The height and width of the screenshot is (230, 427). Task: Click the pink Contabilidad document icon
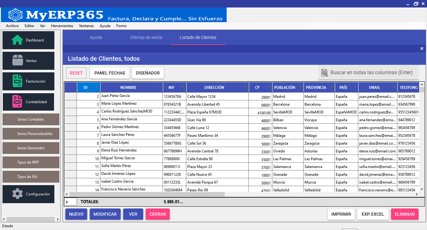tap(17, 102)
